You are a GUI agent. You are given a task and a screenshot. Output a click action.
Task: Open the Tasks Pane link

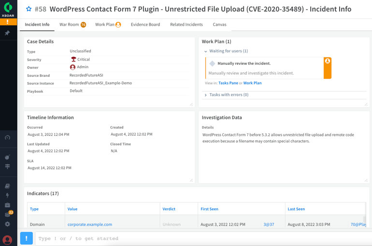coord(228,83)
